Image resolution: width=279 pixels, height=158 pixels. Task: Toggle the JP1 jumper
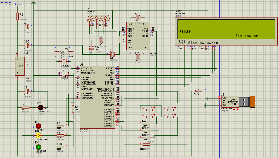(x=64, y=74)
